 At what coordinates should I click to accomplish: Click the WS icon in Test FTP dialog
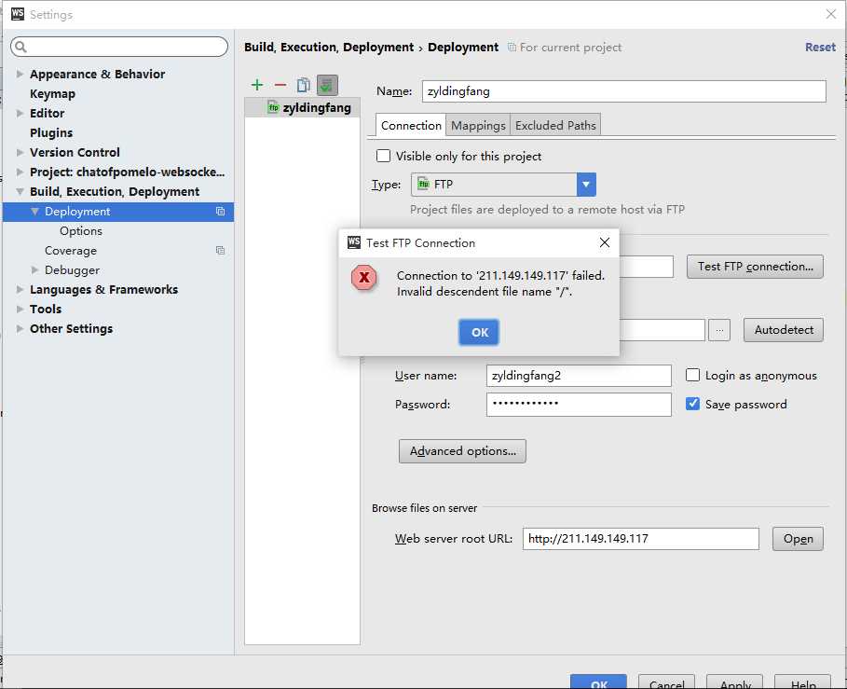tap(354, 242)
